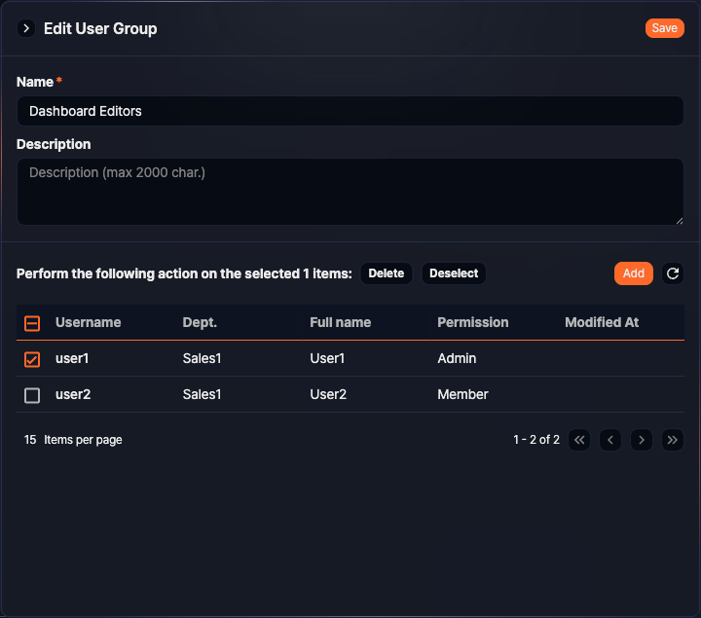
Task: Click the Add button
Action: click(x=633, y=273)
